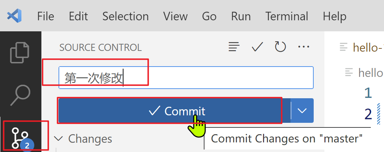The image size is (384, 152).
Task: Click the checkmark commit icon in header
Action: [257, 46]
